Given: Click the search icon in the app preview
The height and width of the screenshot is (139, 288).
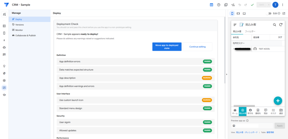Looking at the screenshot, I should [x=274, y=25].
